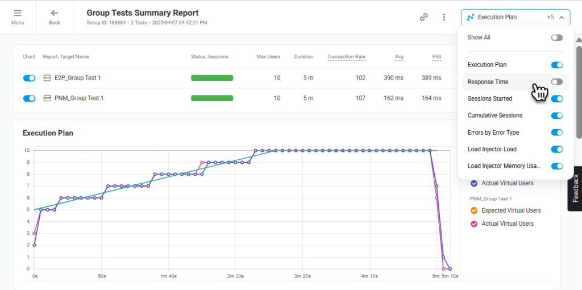Click HTTP icon beside E2P_Group Test 1
This screenshot has width=582, height=290.
click(47, 78)
